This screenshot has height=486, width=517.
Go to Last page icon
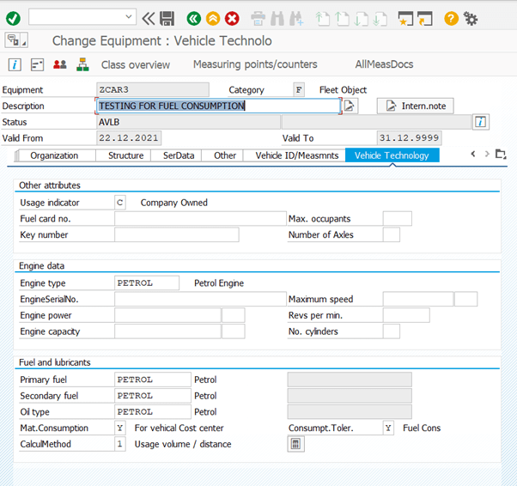(x=380, y=19)
